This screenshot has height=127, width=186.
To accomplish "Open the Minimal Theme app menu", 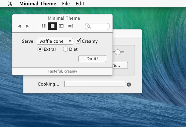I will tap(38, 4).
